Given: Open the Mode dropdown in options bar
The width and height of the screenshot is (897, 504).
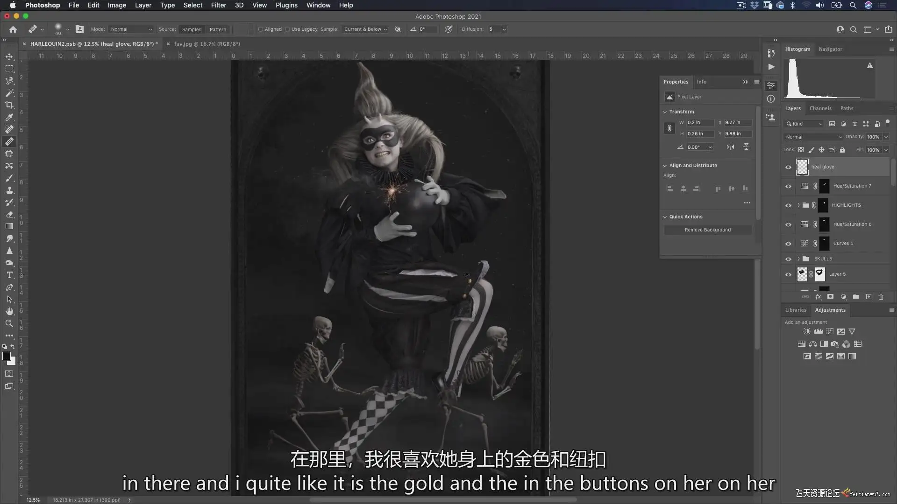Looking at the screenshot, I should 131,29.
